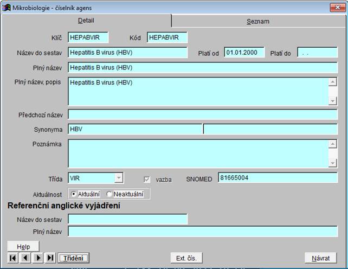Go to the previous record
Screen dimensions: 348x269
tap(25, 258)
